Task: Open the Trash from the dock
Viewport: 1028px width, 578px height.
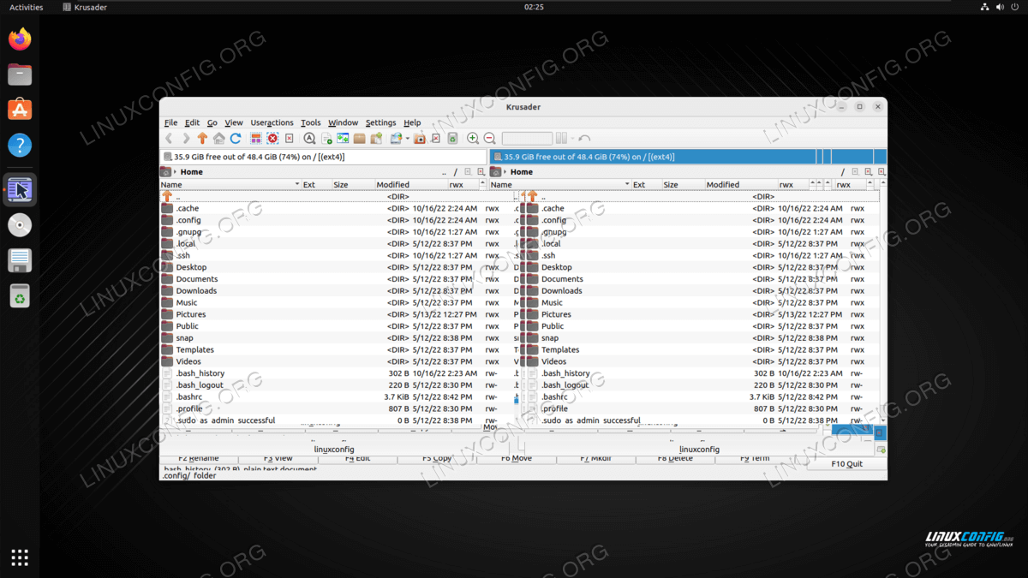Action: point(20,295)
